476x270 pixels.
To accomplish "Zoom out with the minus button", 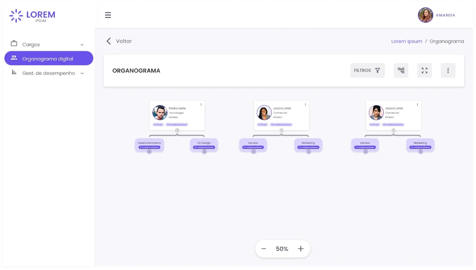I will [264, 249].
